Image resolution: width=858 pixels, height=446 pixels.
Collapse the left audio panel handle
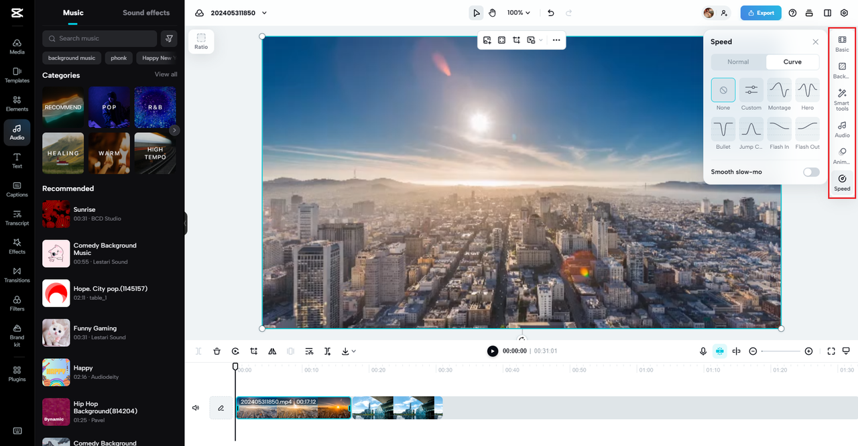185,223
